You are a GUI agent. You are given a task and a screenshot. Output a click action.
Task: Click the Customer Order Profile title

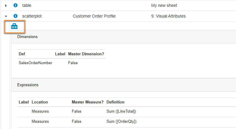94,16
